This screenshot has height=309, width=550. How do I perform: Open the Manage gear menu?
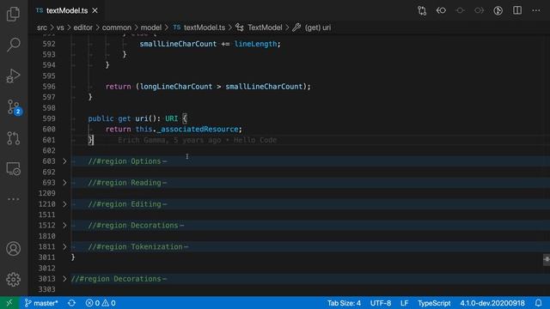coord(14,279)
